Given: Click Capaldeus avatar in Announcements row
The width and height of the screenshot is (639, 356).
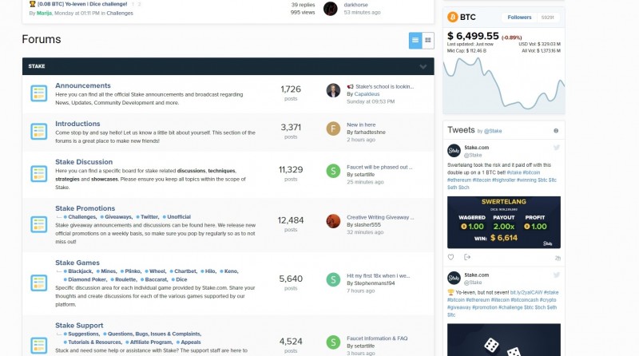Looking at the screenshot, I should click(x=333, y=90).
